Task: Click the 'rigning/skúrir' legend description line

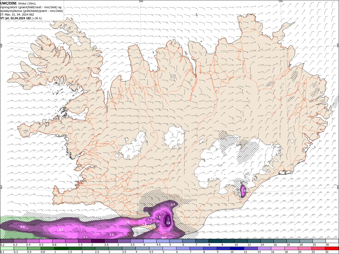Action: (x=31, y=7)
